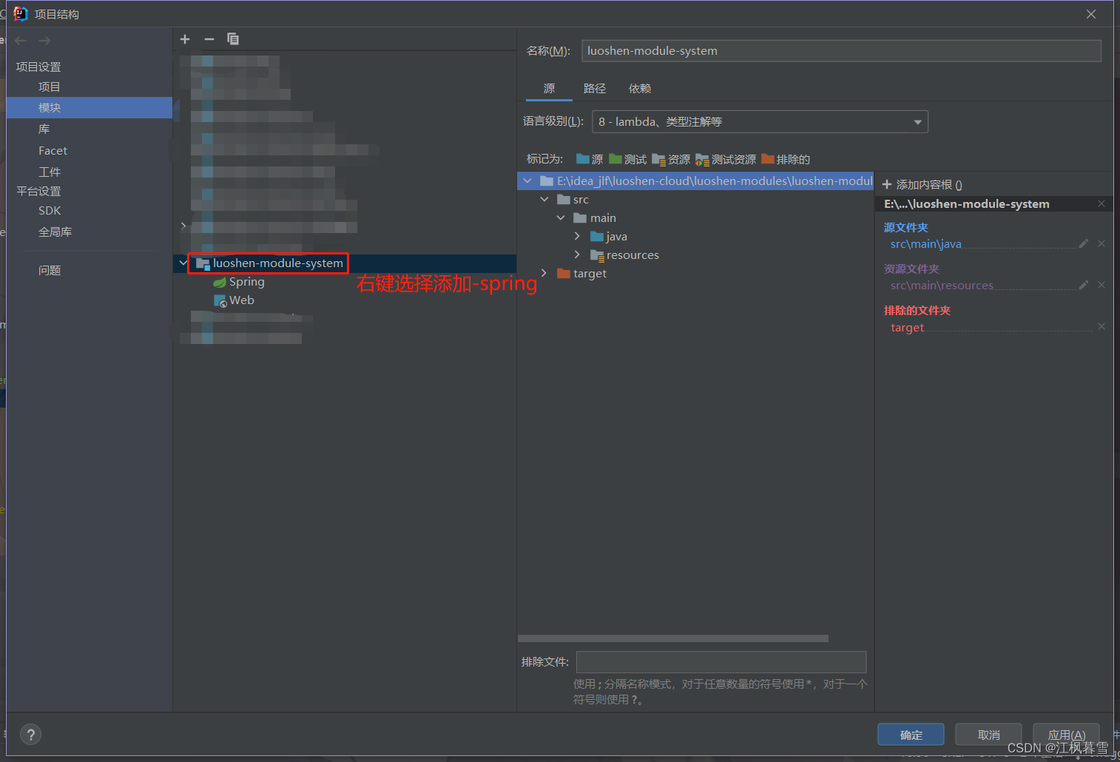1120x762 pixels.
Task: Click 添加内容根 (Add Content Root)
Action: coord(922,185)
